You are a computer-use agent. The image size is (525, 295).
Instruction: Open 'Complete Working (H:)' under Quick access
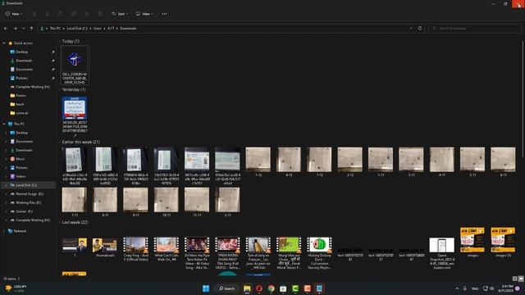pos(33,87)
